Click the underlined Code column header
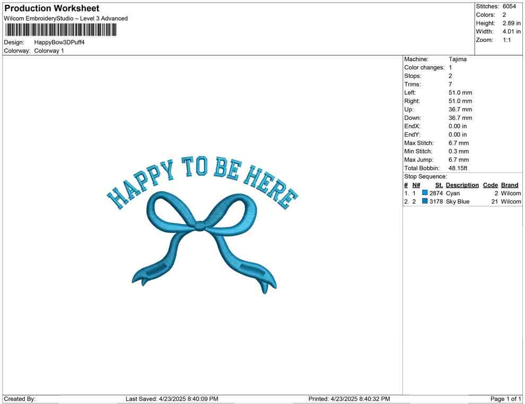 (x=491, y=185)
